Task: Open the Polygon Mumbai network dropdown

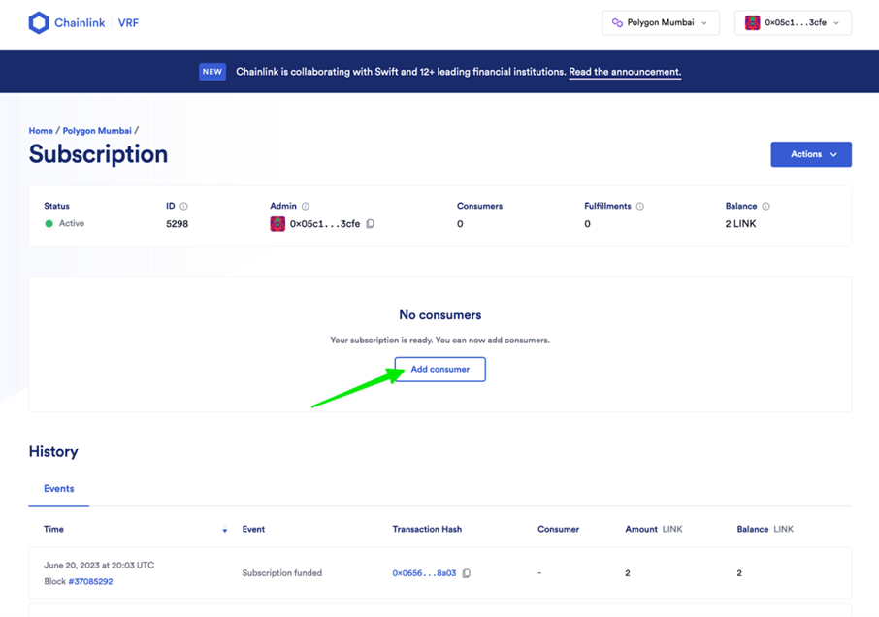Action: (x=661, y=23)
